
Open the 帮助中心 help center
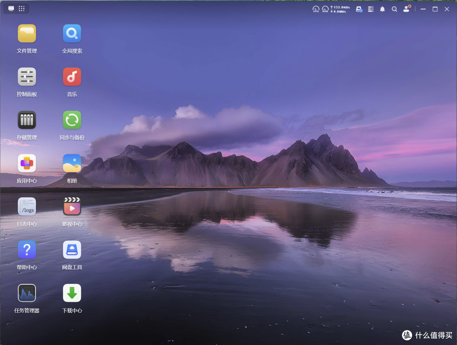(x=27, y=250)
